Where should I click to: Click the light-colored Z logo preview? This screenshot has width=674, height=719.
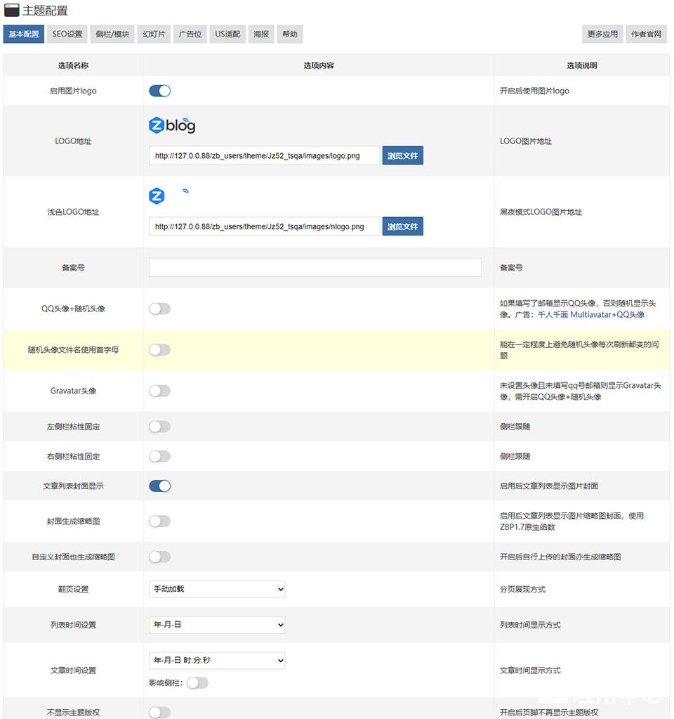click(x=157, y=196)
